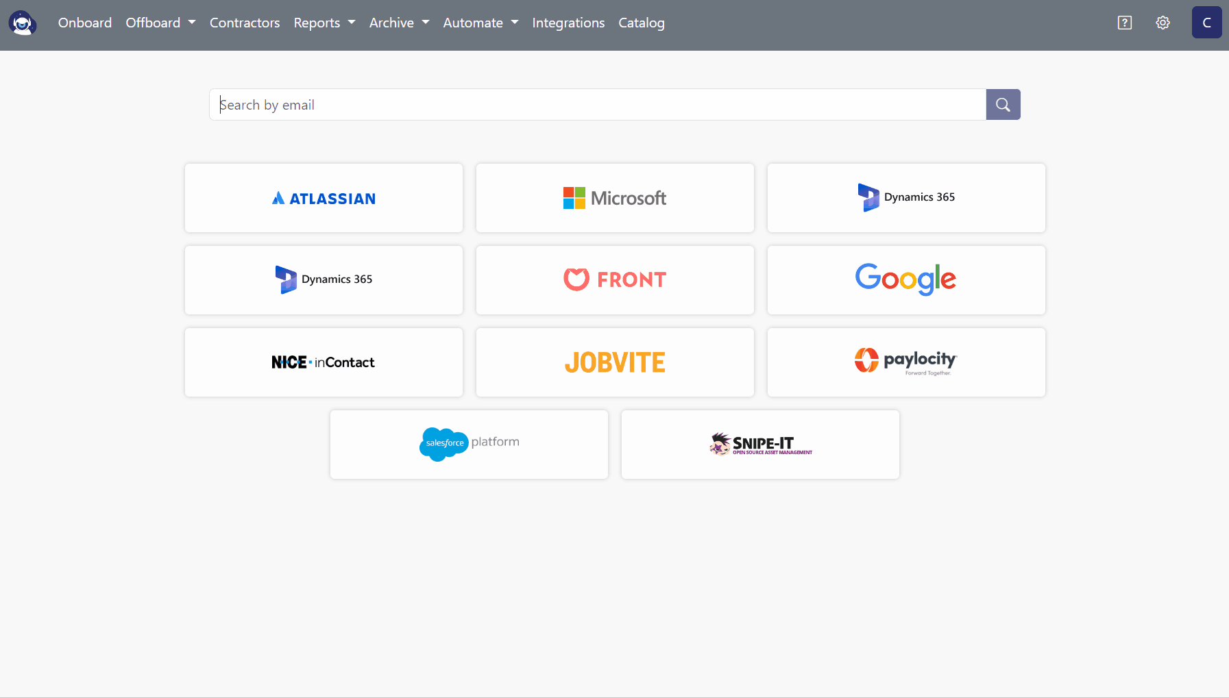Choose the Front integration tile
The image size is (1229, 698).
pos(615,280)
